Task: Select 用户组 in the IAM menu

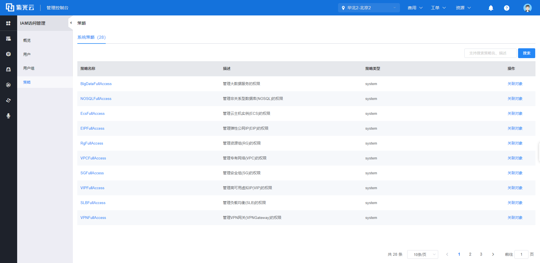Action: [29, 68]
